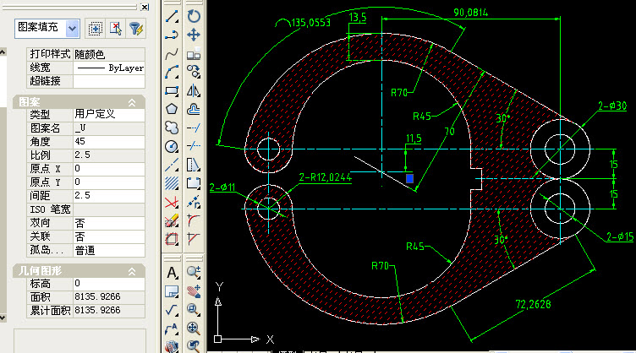The width and height of the screenshot is (636, 353).
Task: Click the blue hatch grip square
Action: (409, 178)
